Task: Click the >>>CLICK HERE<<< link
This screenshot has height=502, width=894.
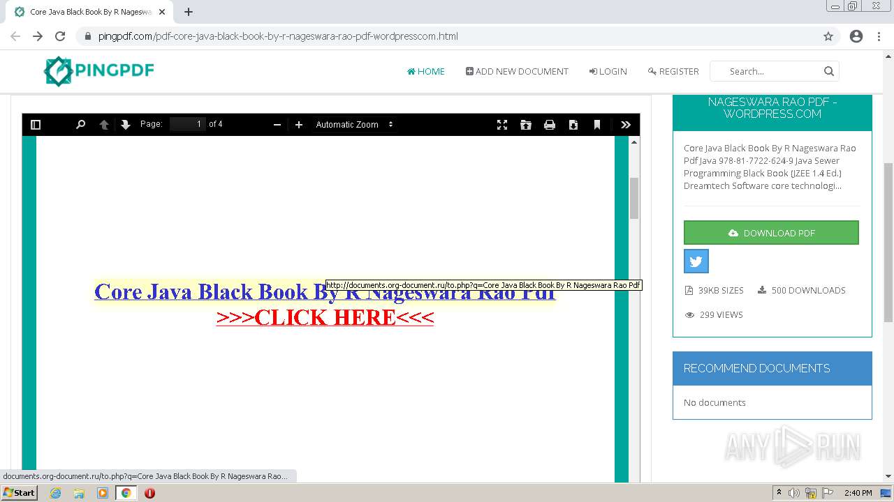Action: tap(325, 317)
